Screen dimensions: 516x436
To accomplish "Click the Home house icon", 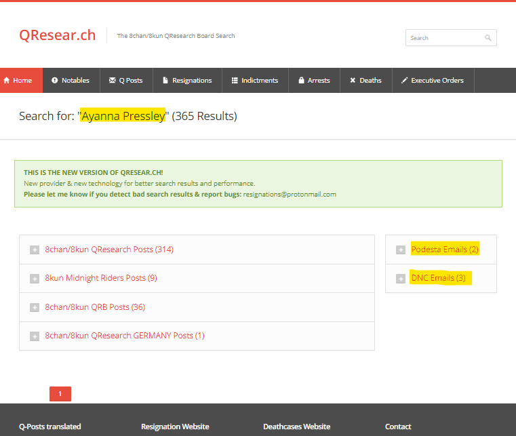I will (x=7, y=80).
